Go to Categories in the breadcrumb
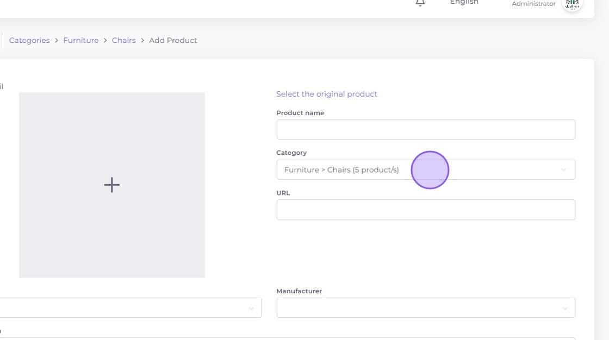The height and width of the screenshot is (340, 609). [x=29, y=41]
